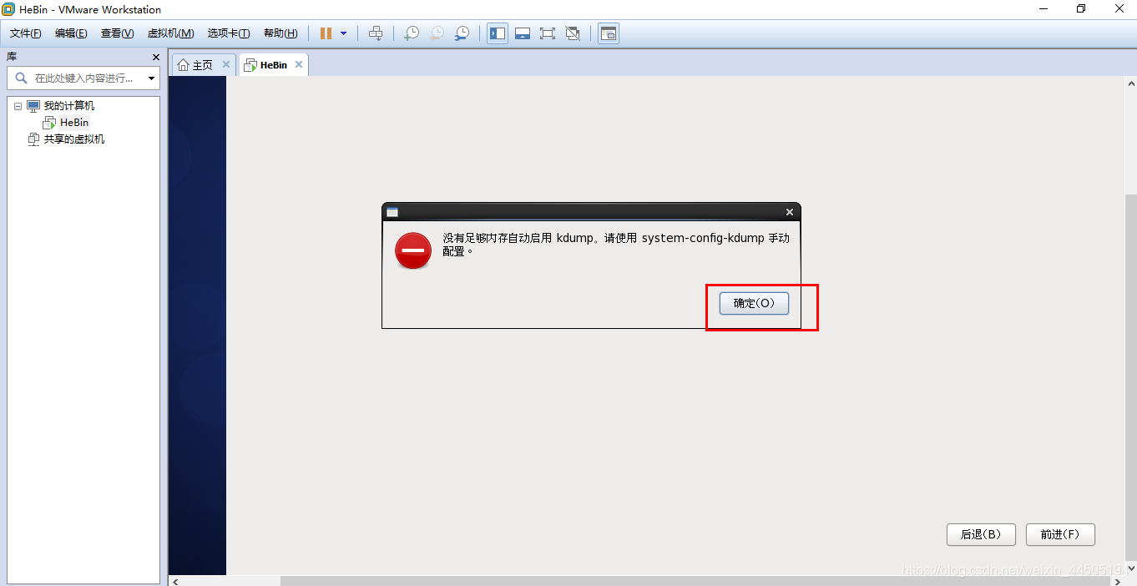
Task: Minimize the VMware Workstation window
Action: [x=1044, y=9]
